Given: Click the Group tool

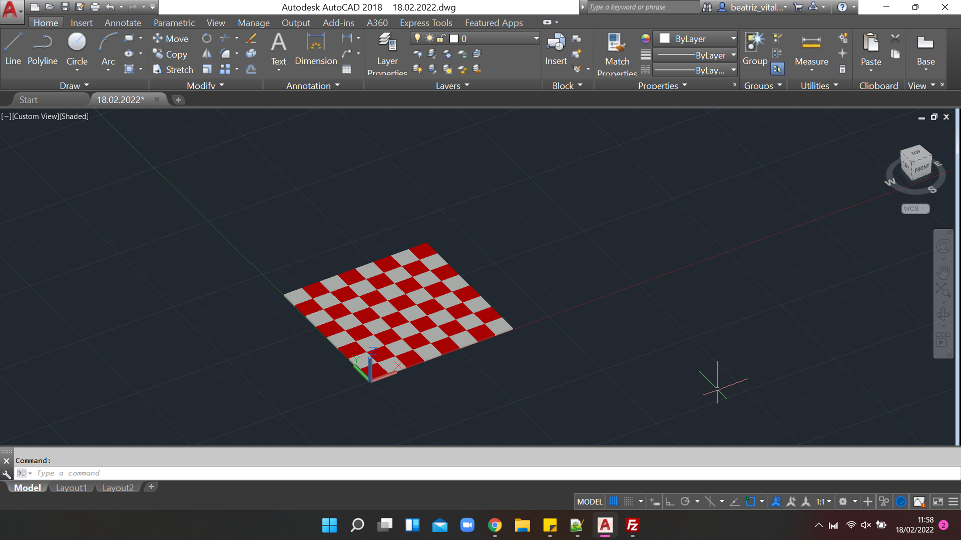Looking at the screenshot, I should (x=755, y=49).
